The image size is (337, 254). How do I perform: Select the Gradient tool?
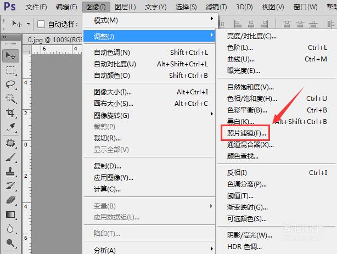pyautogui.click(x=10, y=215)
